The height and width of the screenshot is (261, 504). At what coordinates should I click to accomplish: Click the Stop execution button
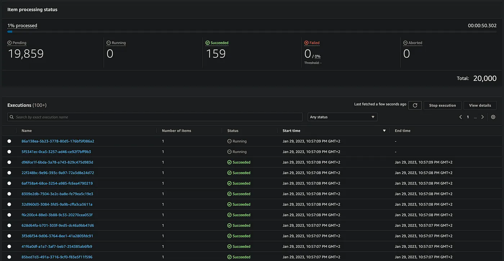[442, 105]
